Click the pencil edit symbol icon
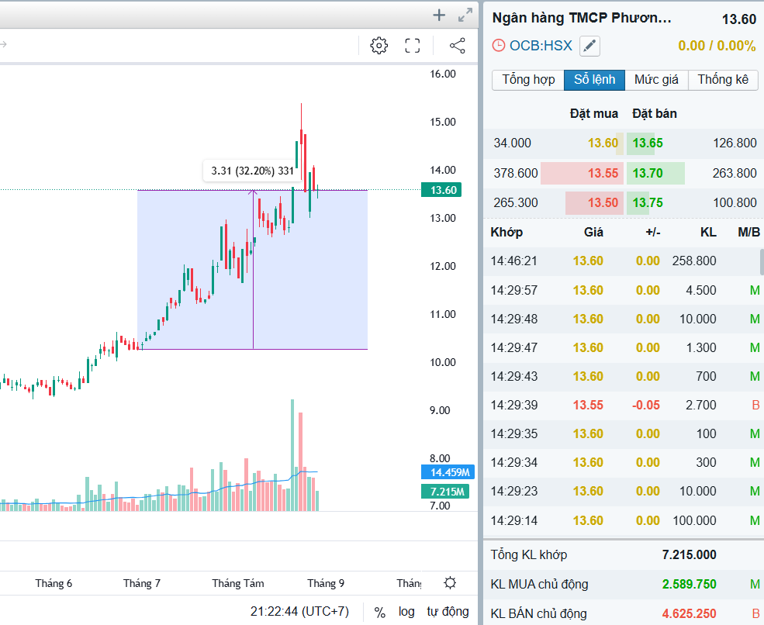Image resolution: width=764 pixels, height=625 pixels. pos(590,46)
